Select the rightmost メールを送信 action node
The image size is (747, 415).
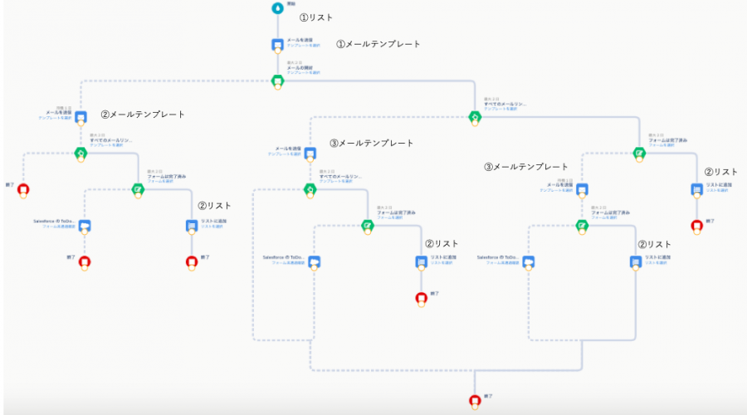(582, 189)
